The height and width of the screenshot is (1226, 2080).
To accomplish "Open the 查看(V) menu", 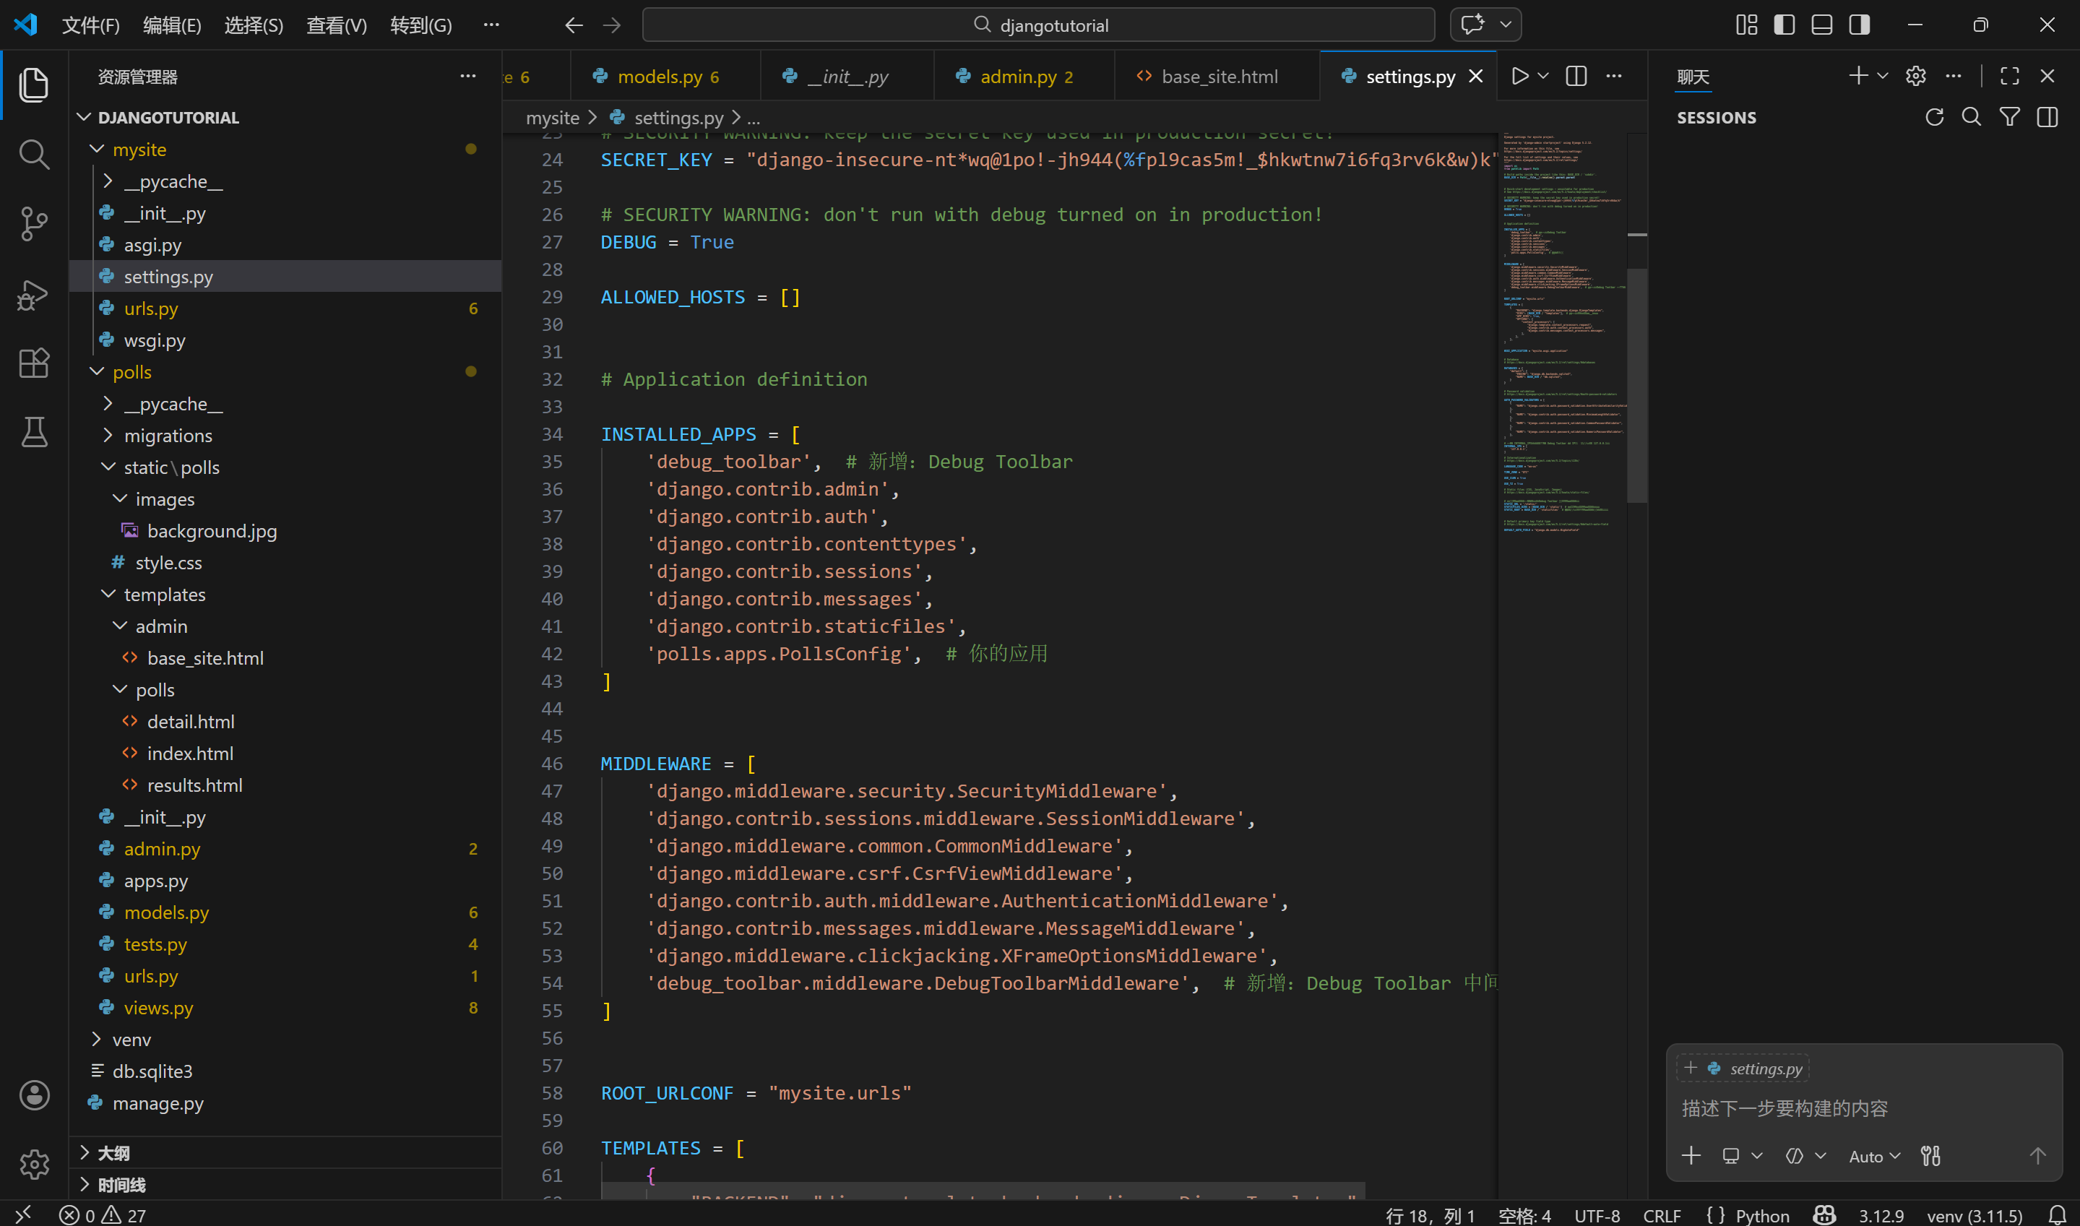I will [x=336, y=25].
